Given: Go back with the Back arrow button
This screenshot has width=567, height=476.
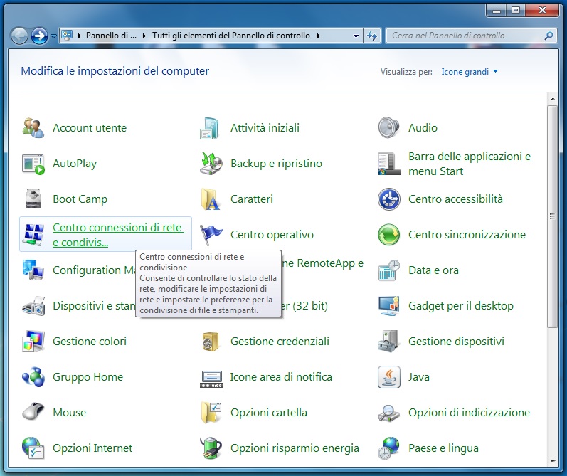Looking at the screenshot, I should 19,36.
